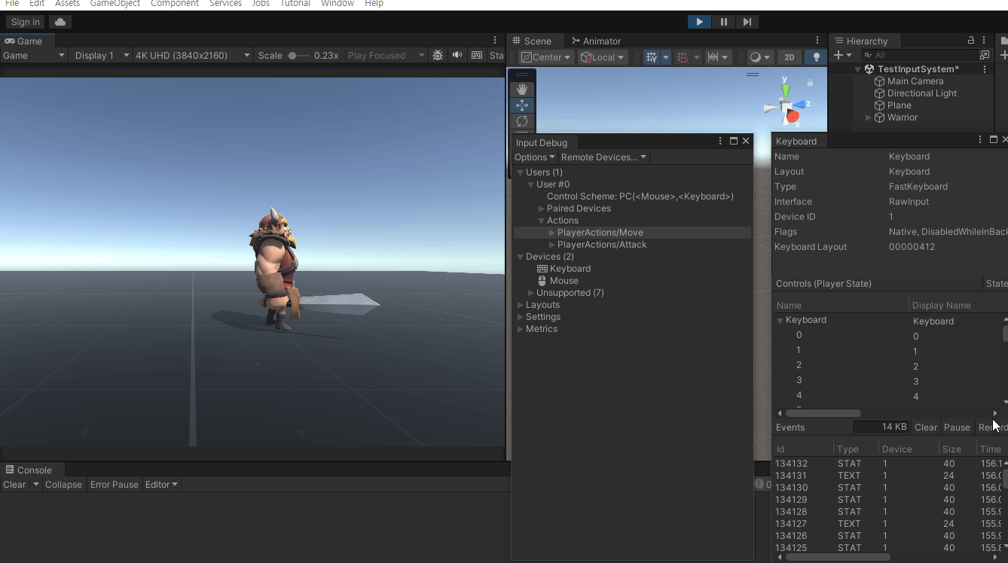The width and height of the screenshot is (1008, 563).
Task: Open TestInputSystem scene options menu
Action: pos(984,69)
